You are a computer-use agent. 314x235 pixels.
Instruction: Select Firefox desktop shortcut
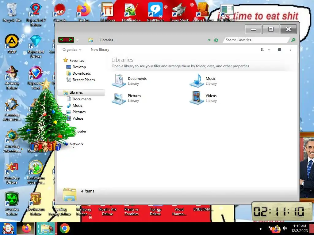pyautogui.click(x=83, y=12)
